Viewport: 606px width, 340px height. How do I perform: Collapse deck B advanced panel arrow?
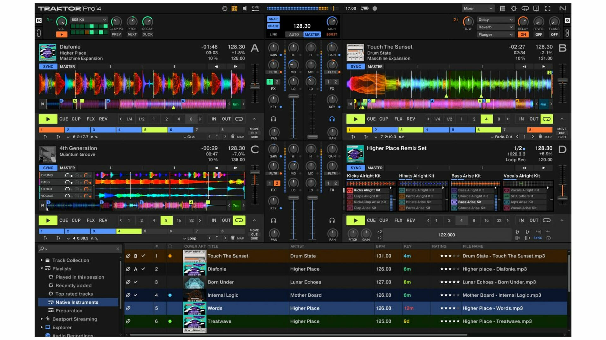click(x=562, y=119)
